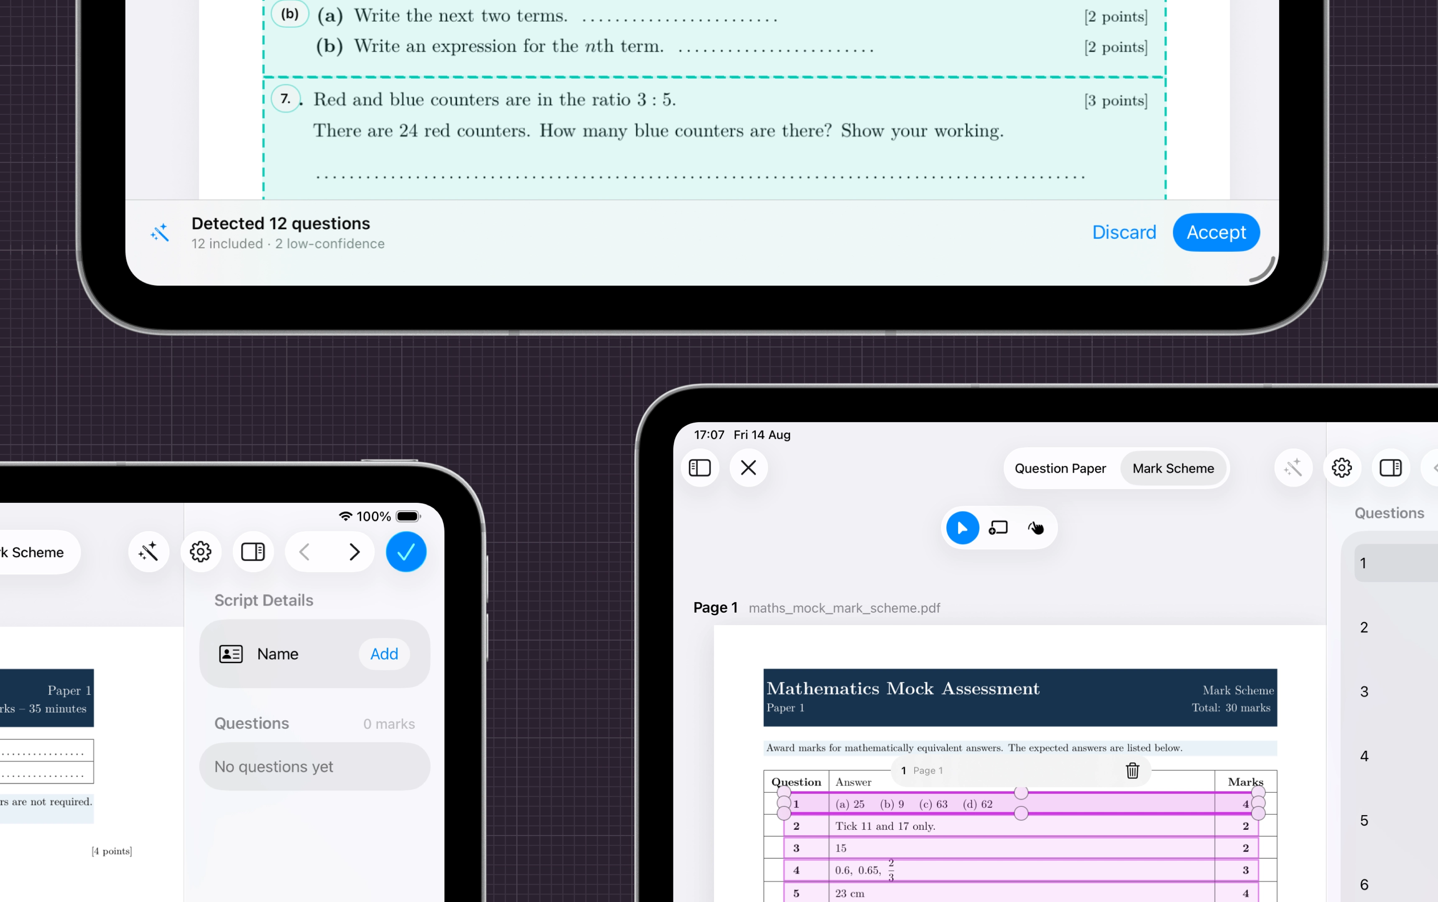Go to previous script with the left chevron
Viewport: 1438px width, 902px height.
(305, 552)
